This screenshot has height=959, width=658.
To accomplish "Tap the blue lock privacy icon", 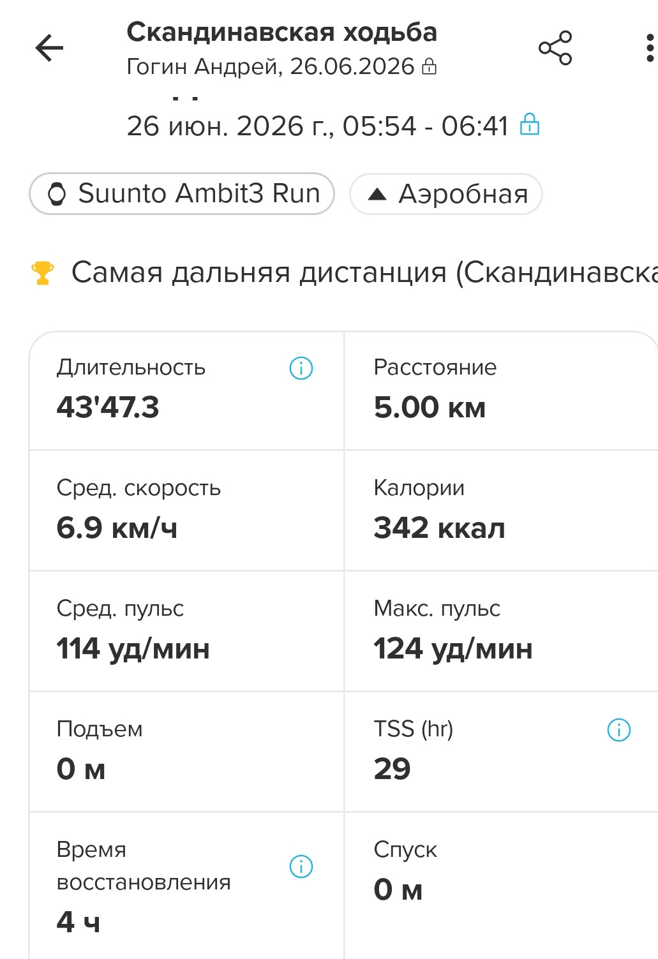I will coord(529,124).
